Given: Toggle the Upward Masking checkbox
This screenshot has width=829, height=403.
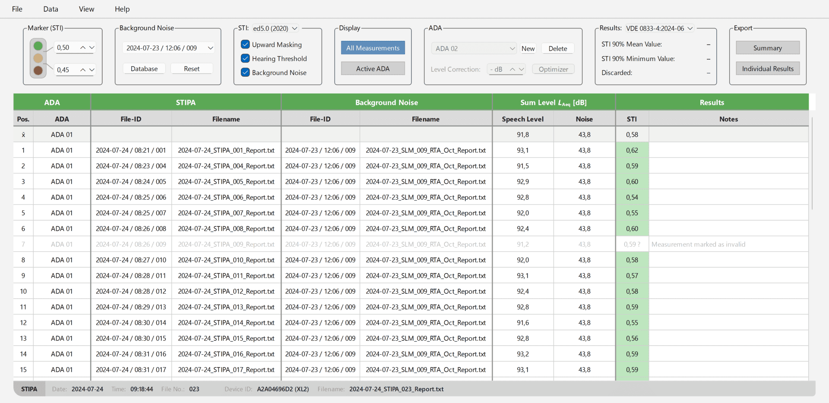Looking at the screenshot, I should pos(245,44).
